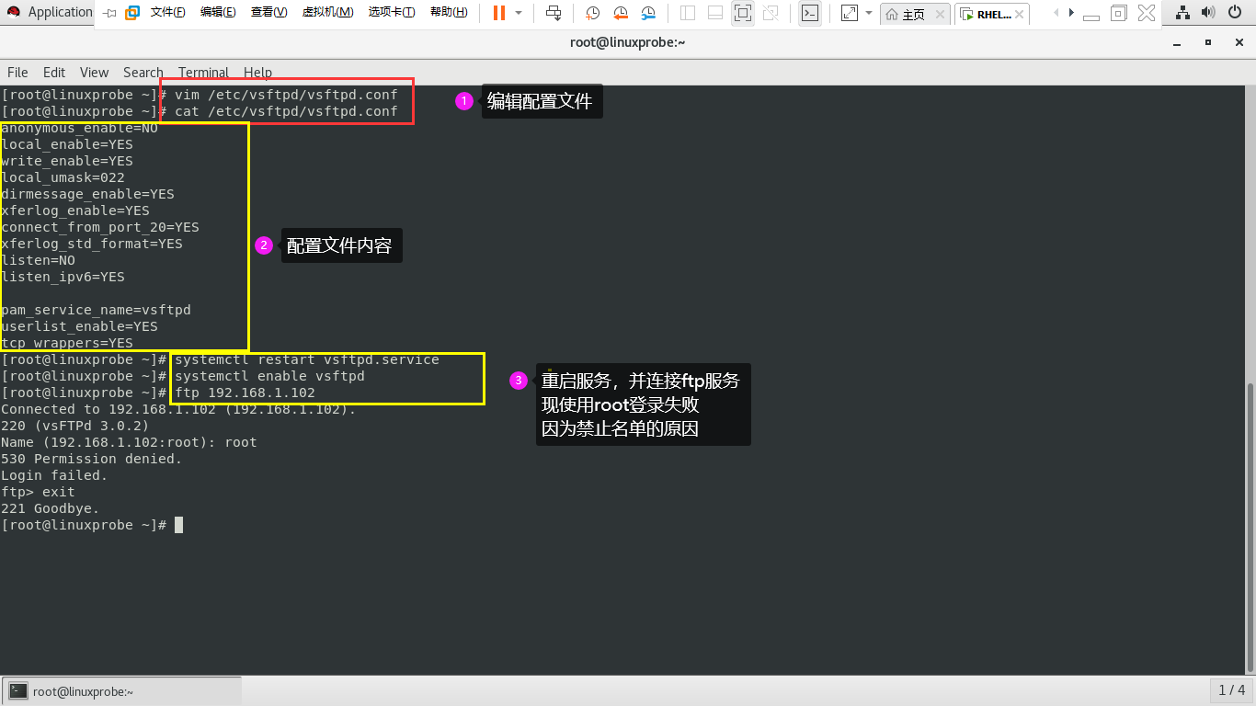Click the line 530 Permission denied.
The image size is (1256, 706).
coord(92,459)
